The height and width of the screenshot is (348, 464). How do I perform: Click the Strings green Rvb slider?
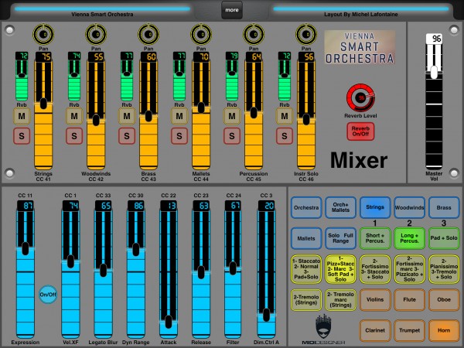22,77
